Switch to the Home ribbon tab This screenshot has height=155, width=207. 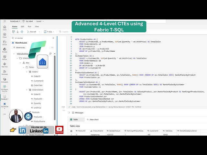tap(15, 26)
